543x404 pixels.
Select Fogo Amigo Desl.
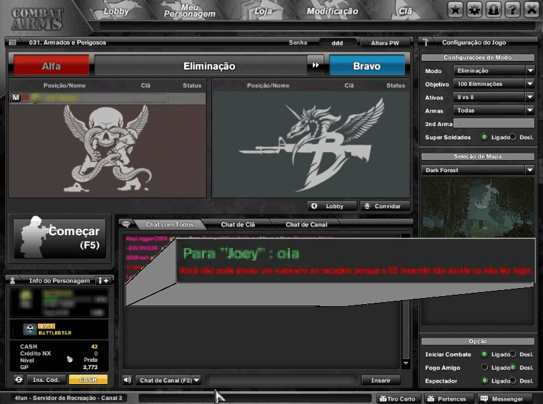tap(513, 367)
